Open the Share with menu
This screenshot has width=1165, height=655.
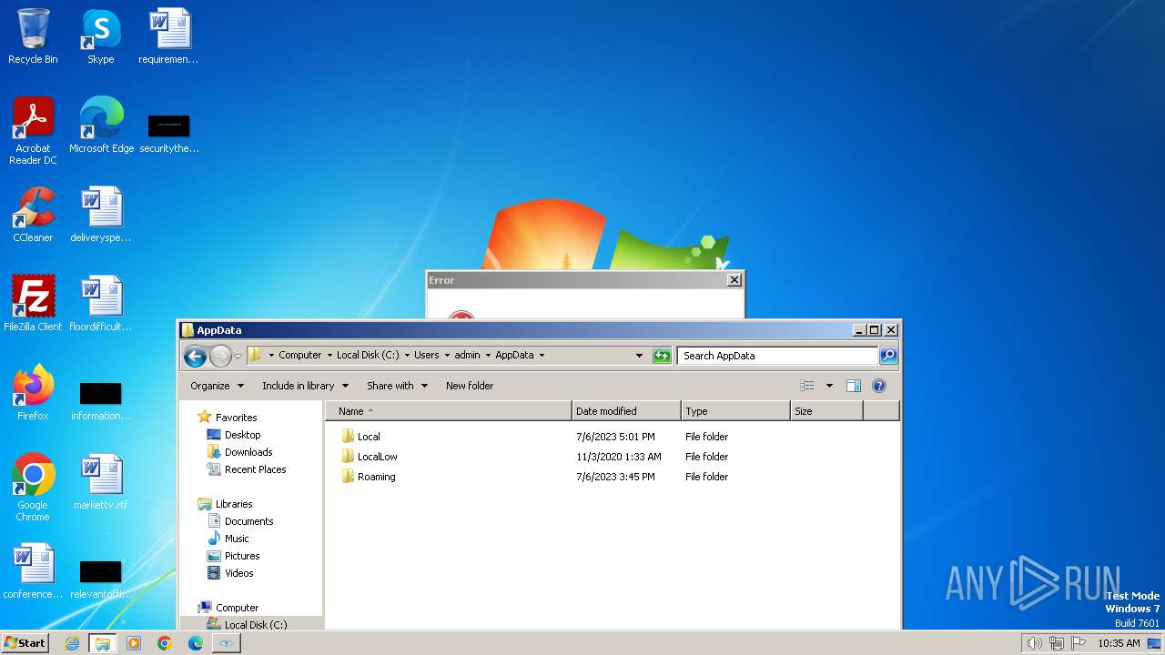click(x=397, y=386)
